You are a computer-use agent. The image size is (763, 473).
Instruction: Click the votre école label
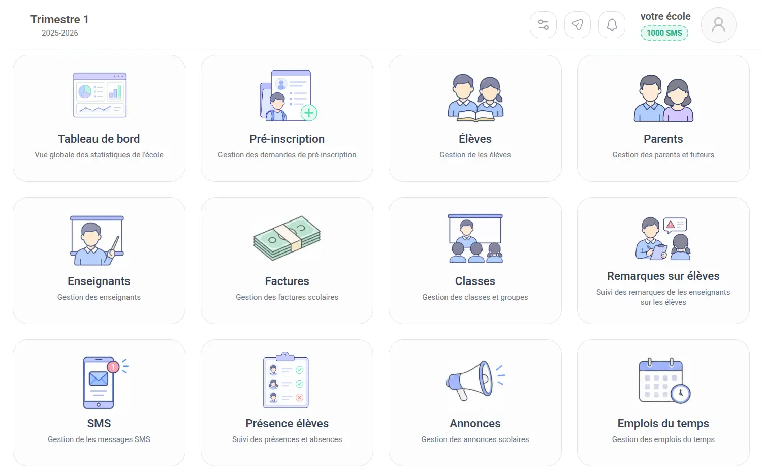click(x=665, y=16)
